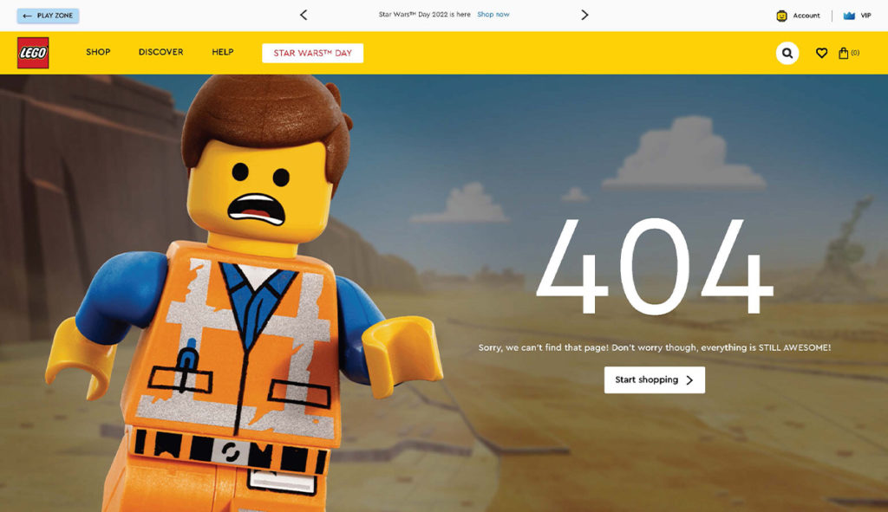Click the VIP text label
Viewport: 888px width, 512px height.
pyautogui.click(x=865, y=16)
